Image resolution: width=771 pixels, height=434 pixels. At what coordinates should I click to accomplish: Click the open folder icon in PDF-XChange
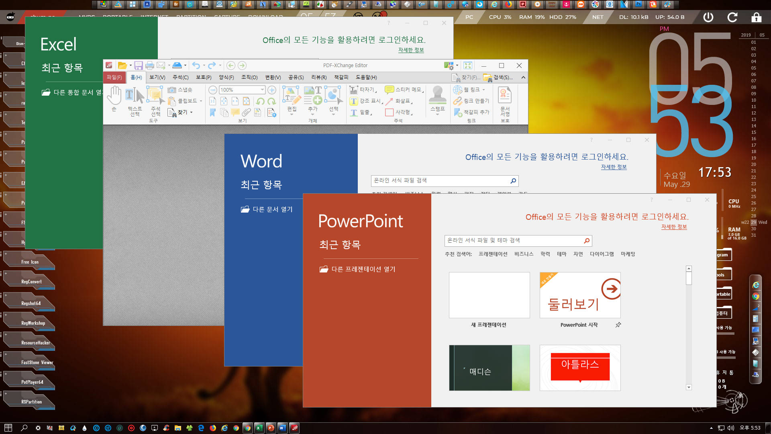click(122, 66)
